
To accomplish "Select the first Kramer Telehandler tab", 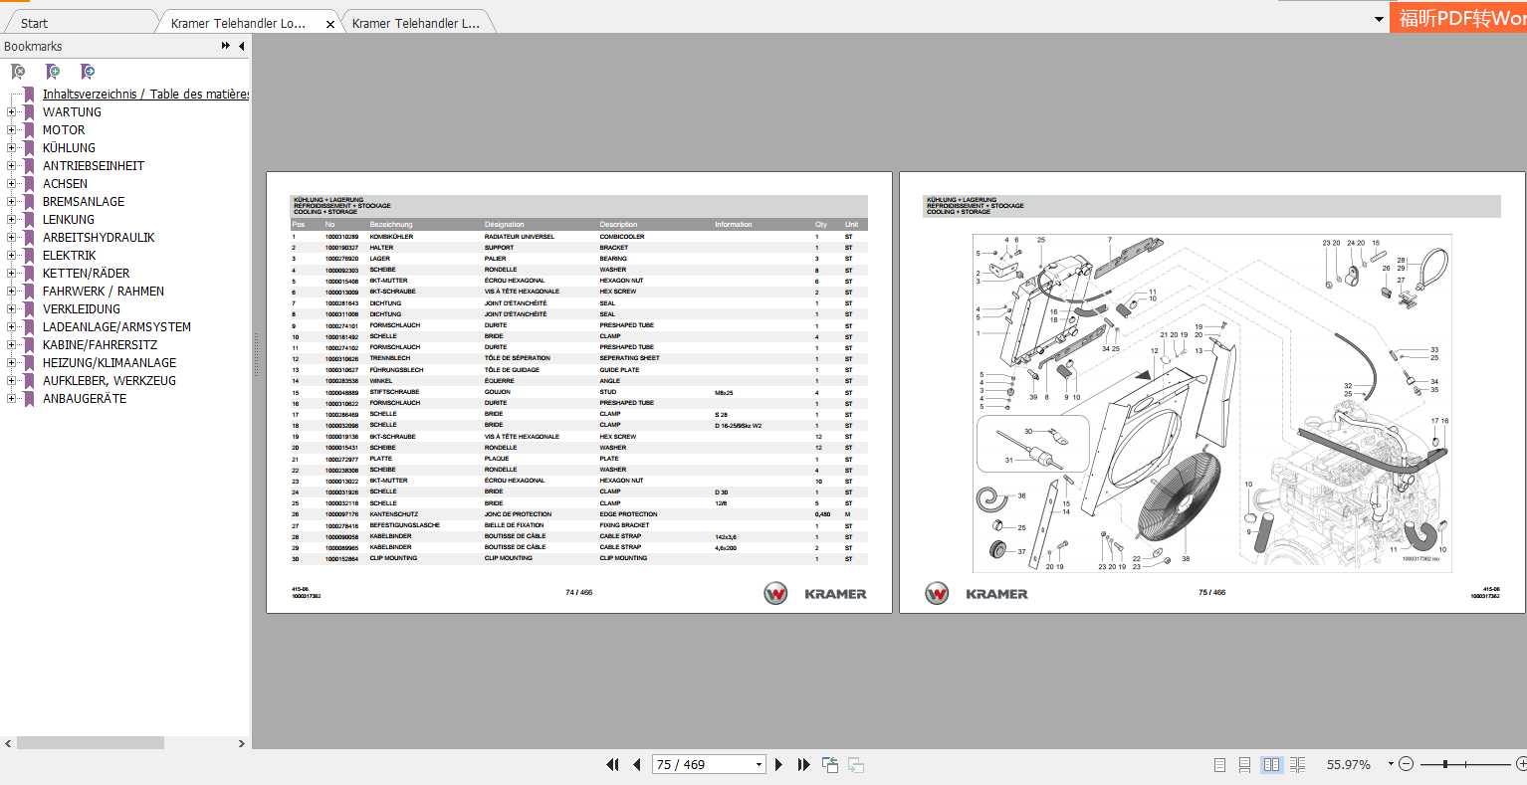I will pyautogui.click(x=249, y=22).
